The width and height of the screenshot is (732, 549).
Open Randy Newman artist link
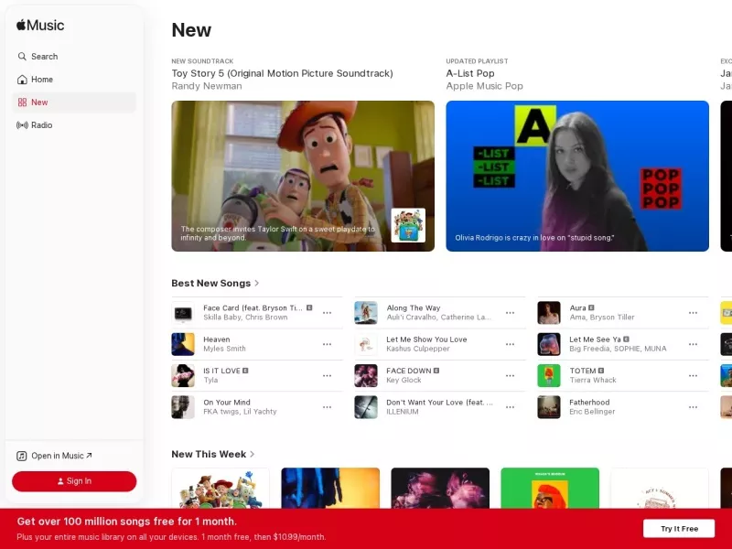[207, 86]
